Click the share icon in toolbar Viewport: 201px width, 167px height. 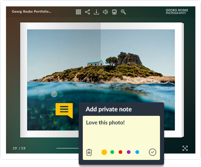click(87, 12)
